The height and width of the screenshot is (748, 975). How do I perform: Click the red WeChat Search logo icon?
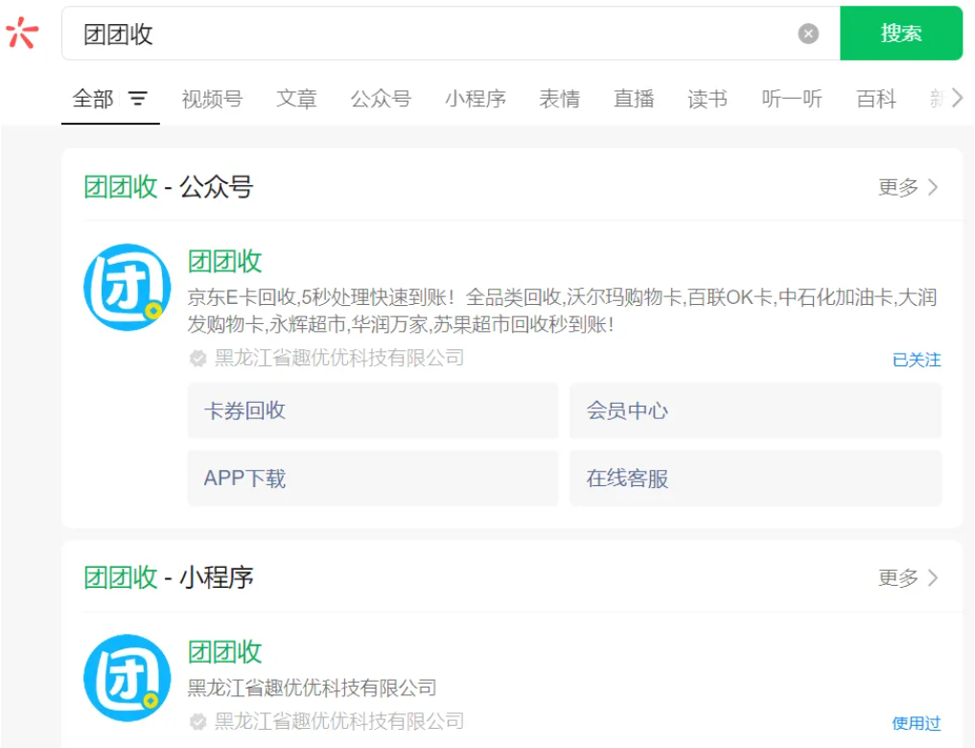pyautogui.click(x=22, y=34)
